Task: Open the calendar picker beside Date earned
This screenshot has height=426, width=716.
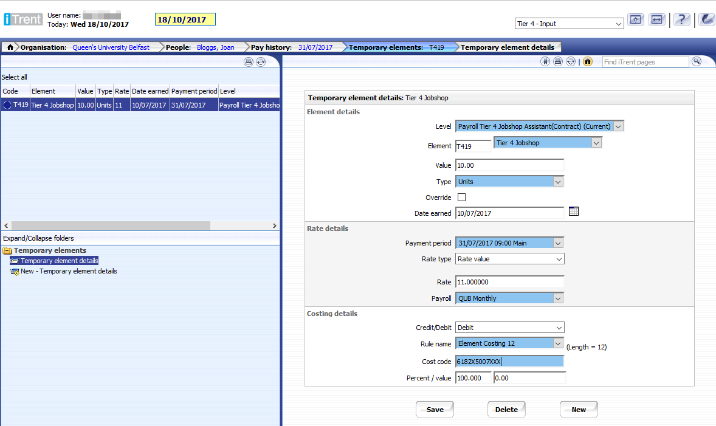Action: 573,211
